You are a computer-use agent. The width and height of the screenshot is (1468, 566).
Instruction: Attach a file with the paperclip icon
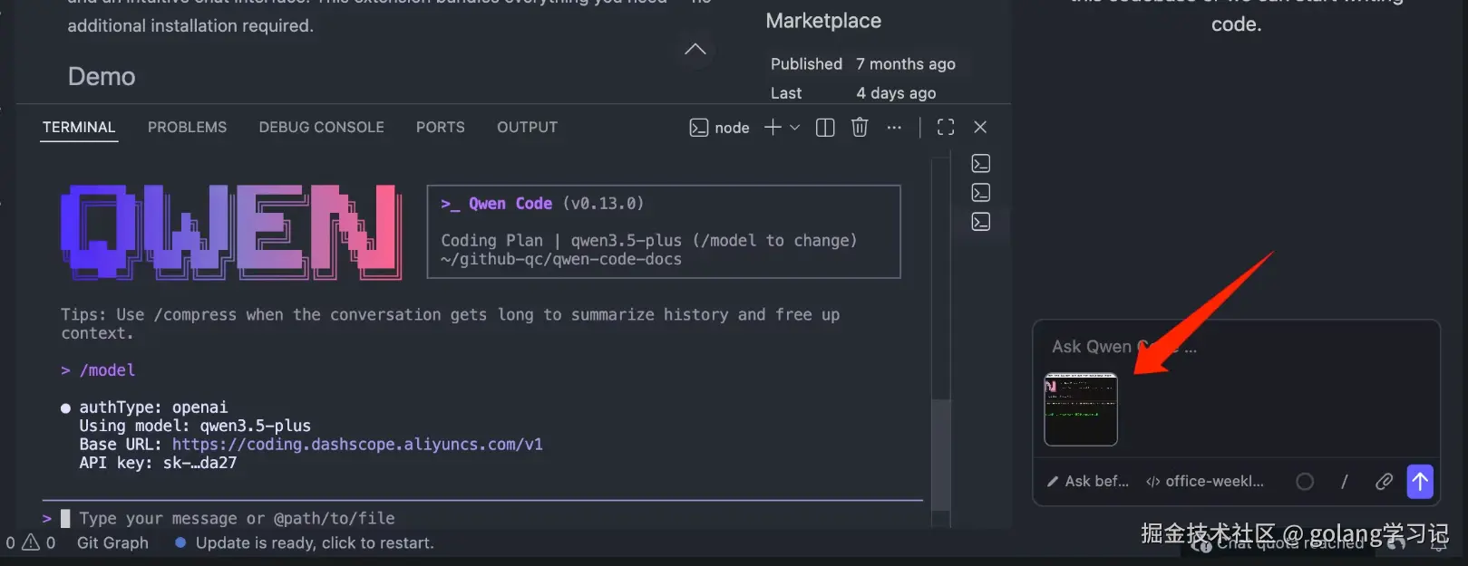point(1384,482)
